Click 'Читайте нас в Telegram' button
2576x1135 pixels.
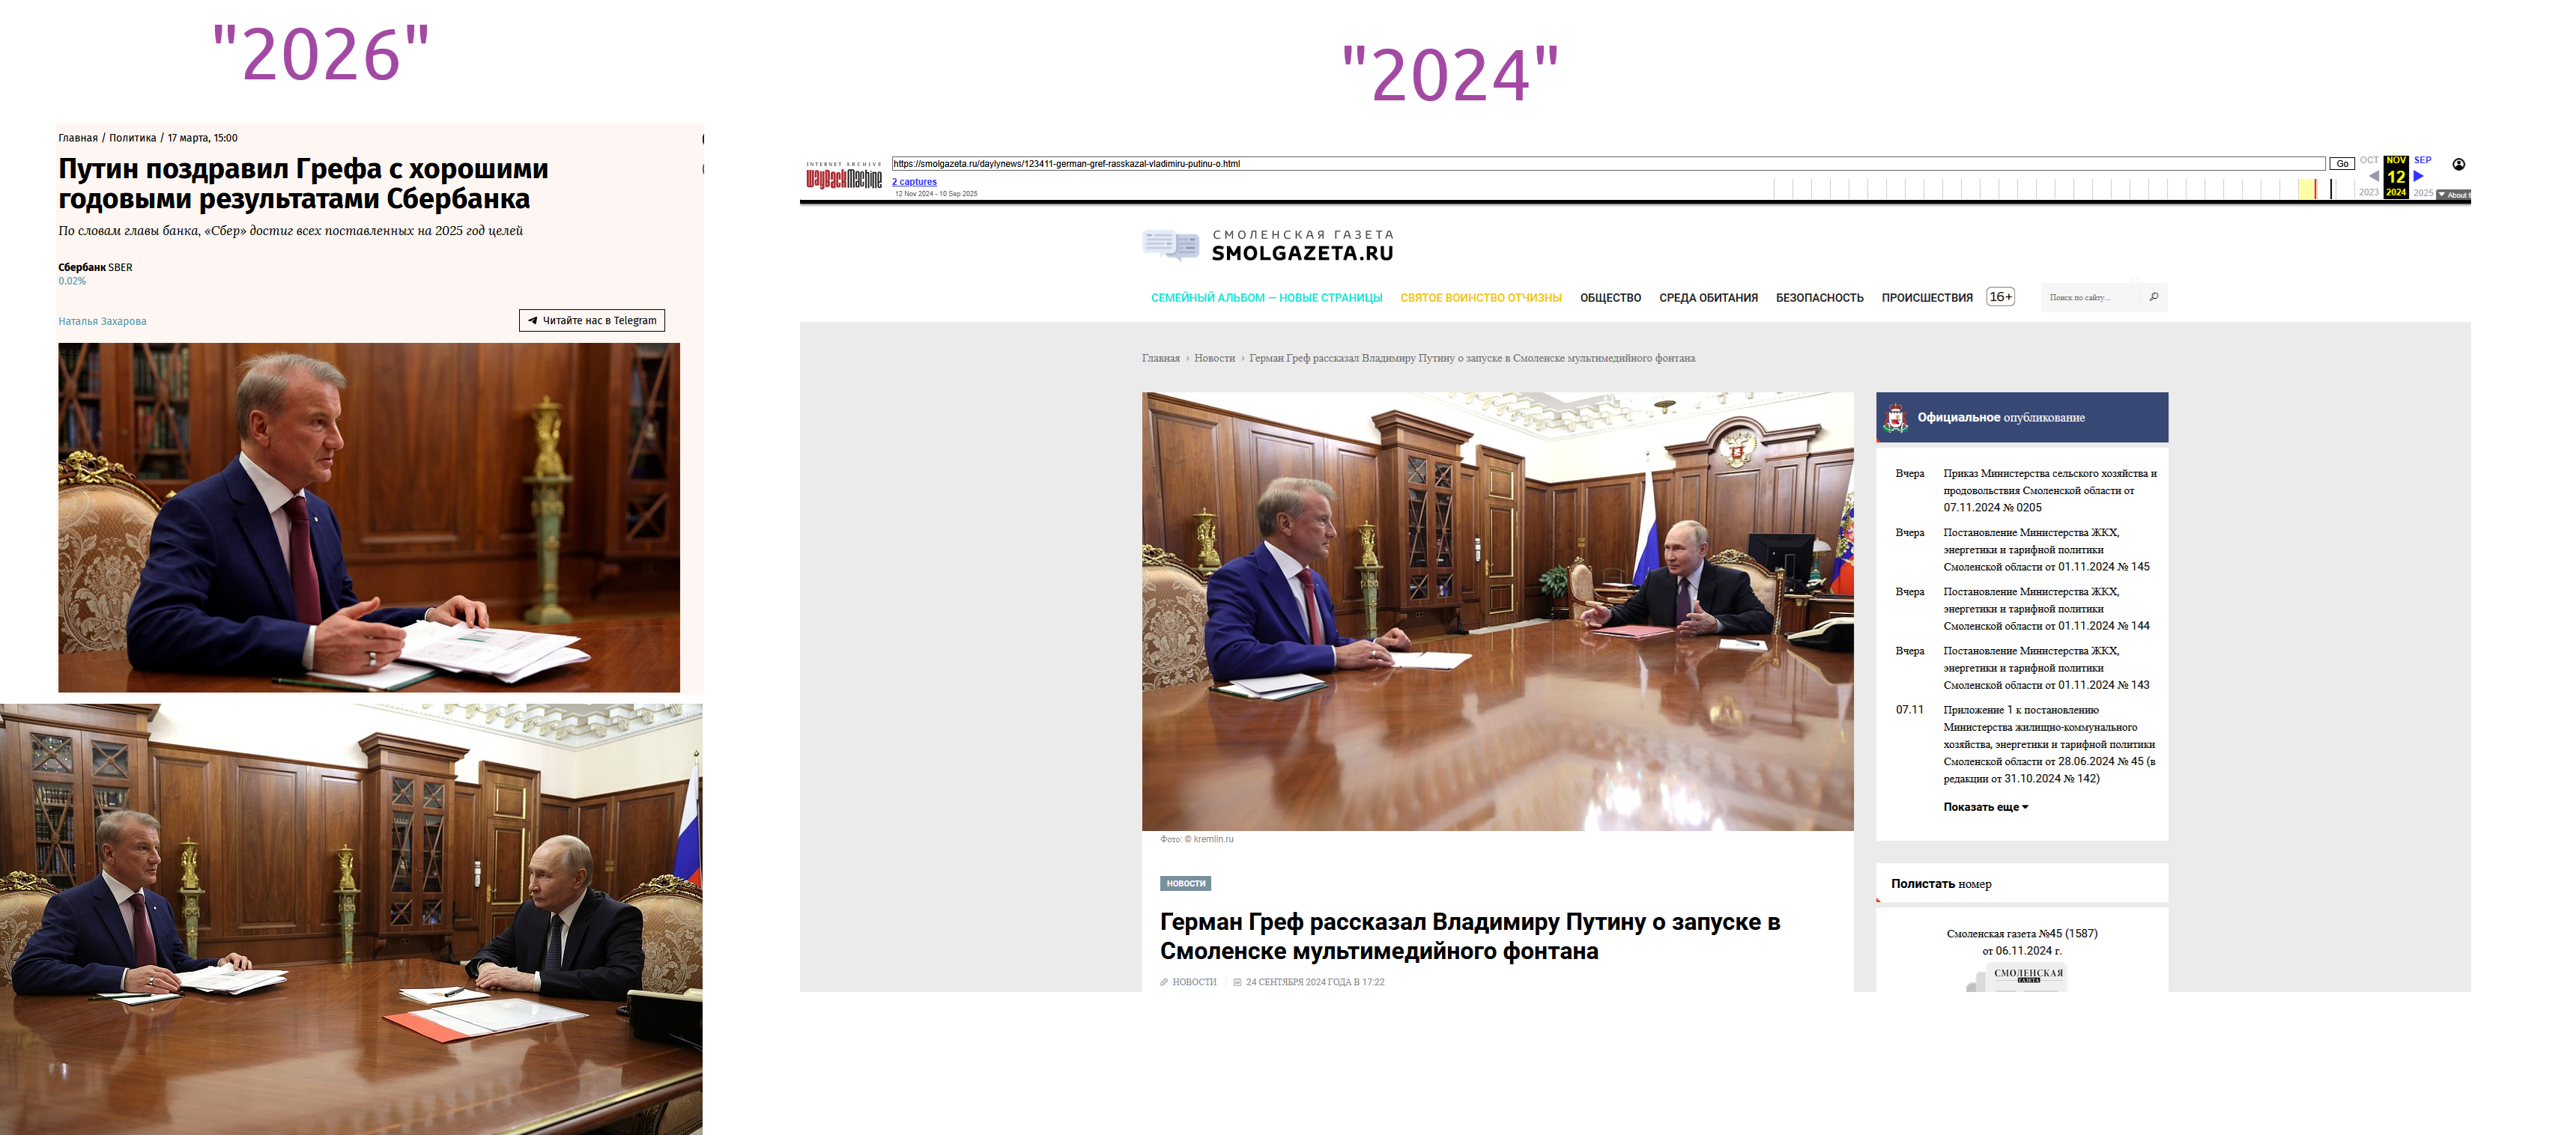(592, 320)
